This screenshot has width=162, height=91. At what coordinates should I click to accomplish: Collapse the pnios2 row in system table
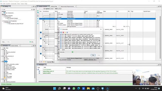(55, 19)
